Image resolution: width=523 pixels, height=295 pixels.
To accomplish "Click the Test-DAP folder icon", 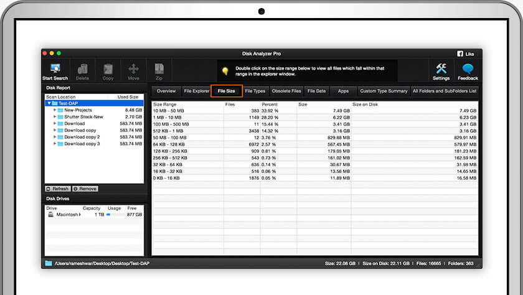I will tap(55, 103).
